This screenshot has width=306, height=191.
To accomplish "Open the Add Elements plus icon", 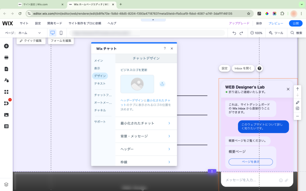I will point(6,46).
